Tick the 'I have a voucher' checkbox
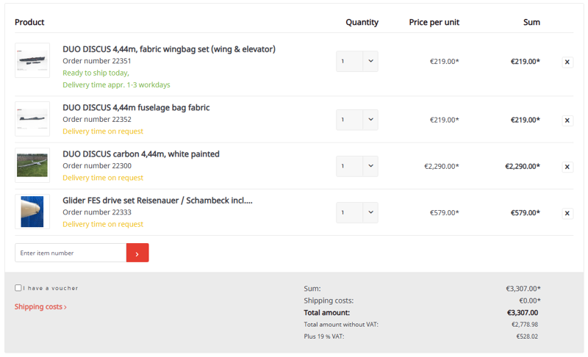Viewport: 588px width, 357px height. tap(18, 288)
